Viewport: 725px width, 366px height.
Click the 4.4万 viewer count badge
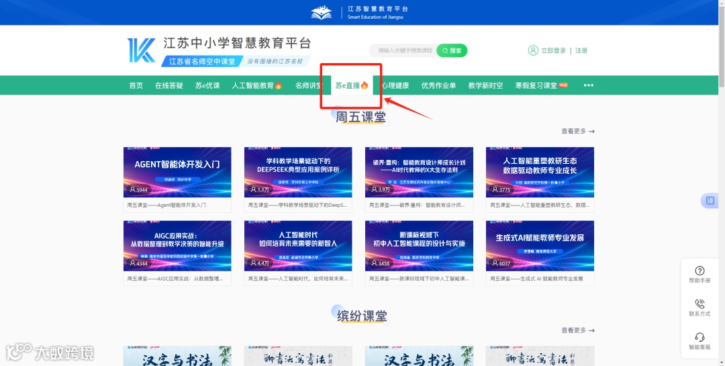[260, 263]
